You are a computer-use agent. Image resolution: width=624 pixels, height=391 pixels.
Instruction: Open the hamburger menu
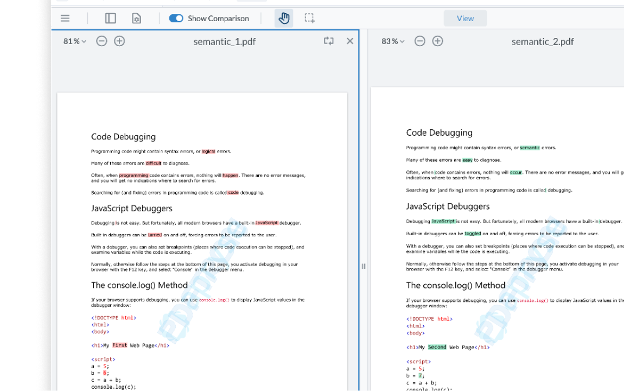point(65,18)
